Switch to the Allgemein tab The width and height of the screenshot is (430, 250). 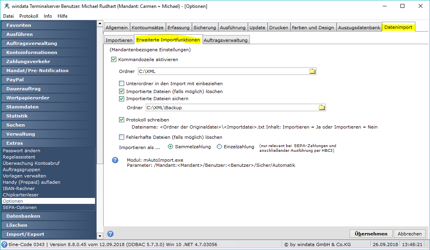[x=117, y=28]
